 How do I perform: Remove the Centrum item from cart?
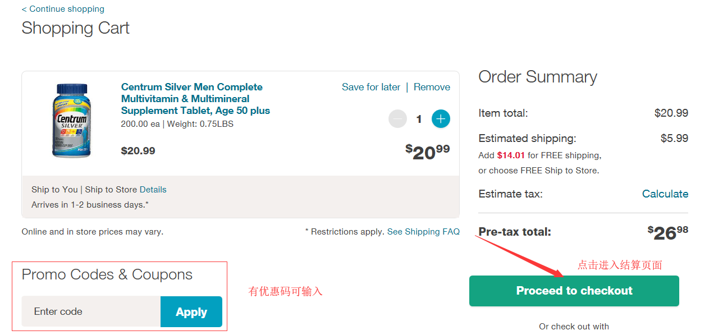coord(432,87)
